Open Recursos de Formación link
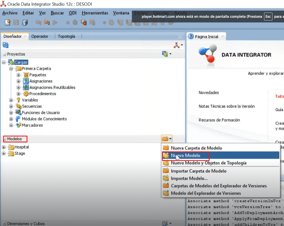The width and height of the screenshot is (284, 226). pos(219,120)
